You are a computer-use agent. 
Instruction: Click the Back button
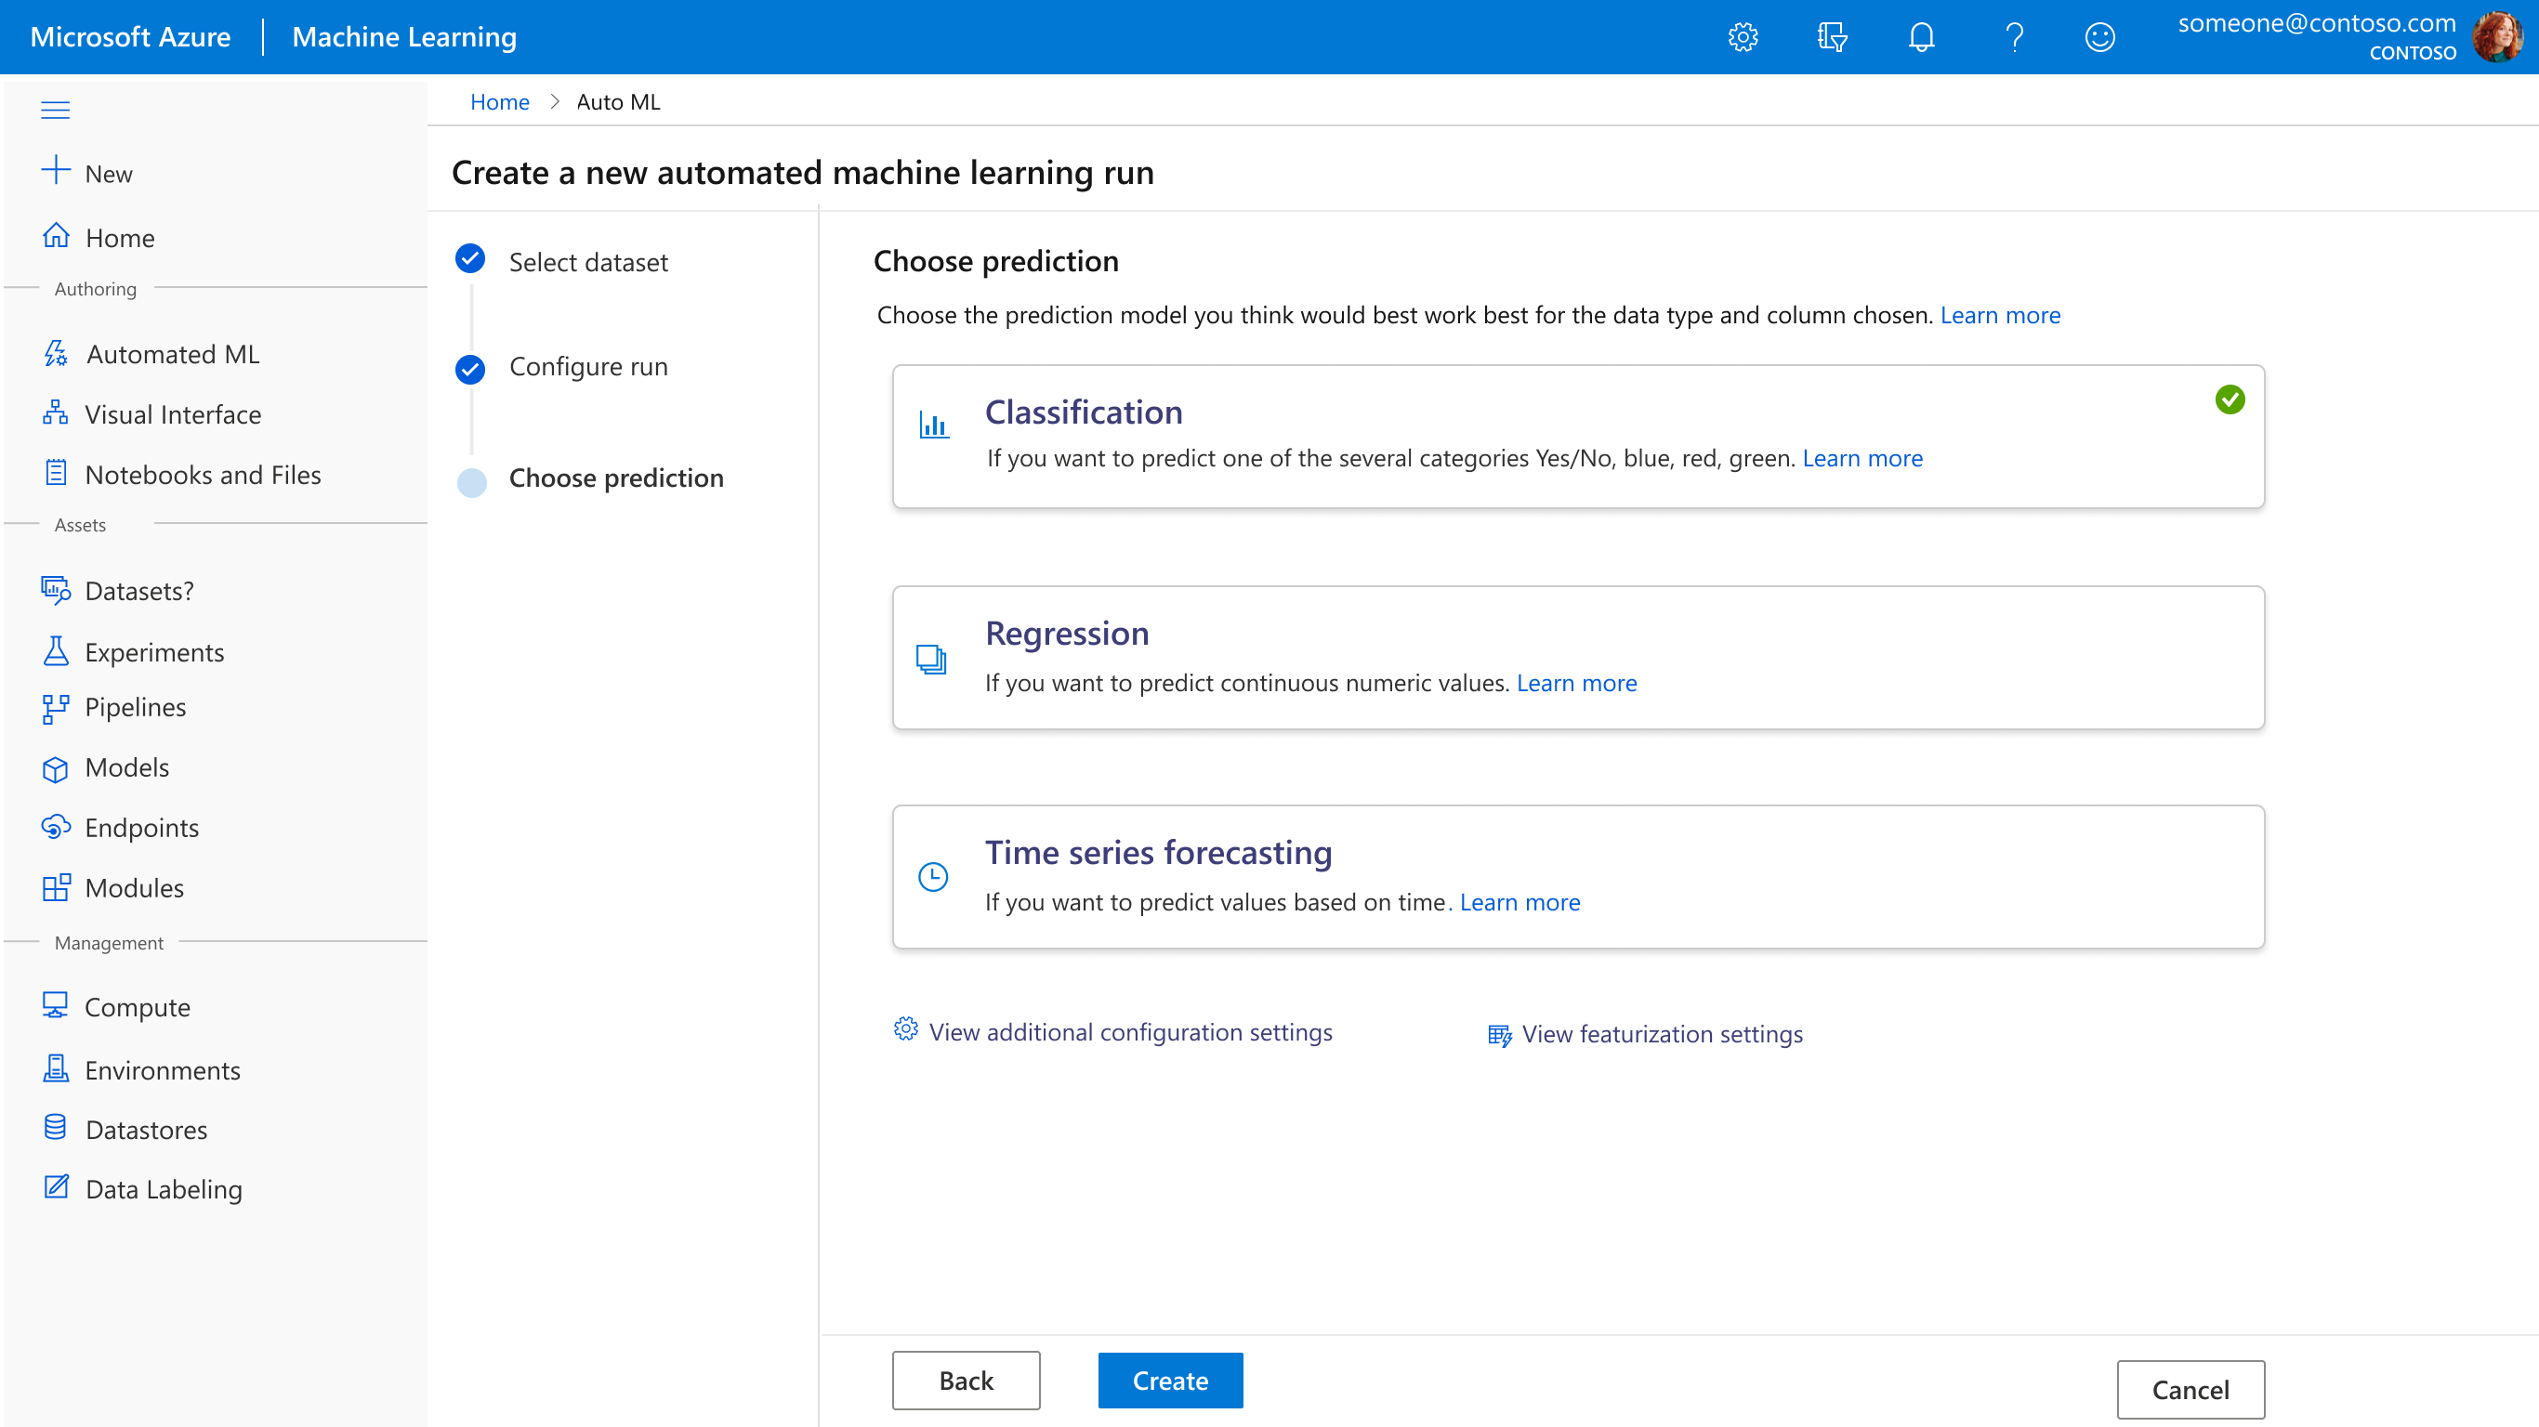pyautogui.click(x=966, y=1380)
